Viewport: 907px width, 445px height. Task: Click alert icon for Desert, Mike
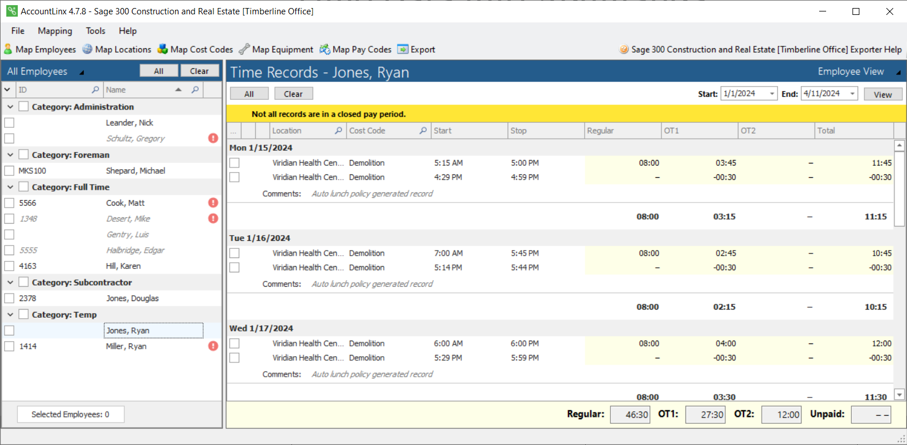(x=213, y=218)
